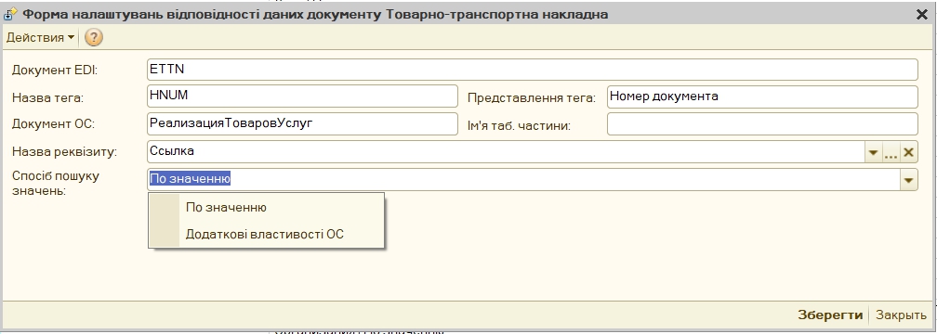Click the Ім'я таб. частини label
937x334 pixels.
click(x=519, y=126)
